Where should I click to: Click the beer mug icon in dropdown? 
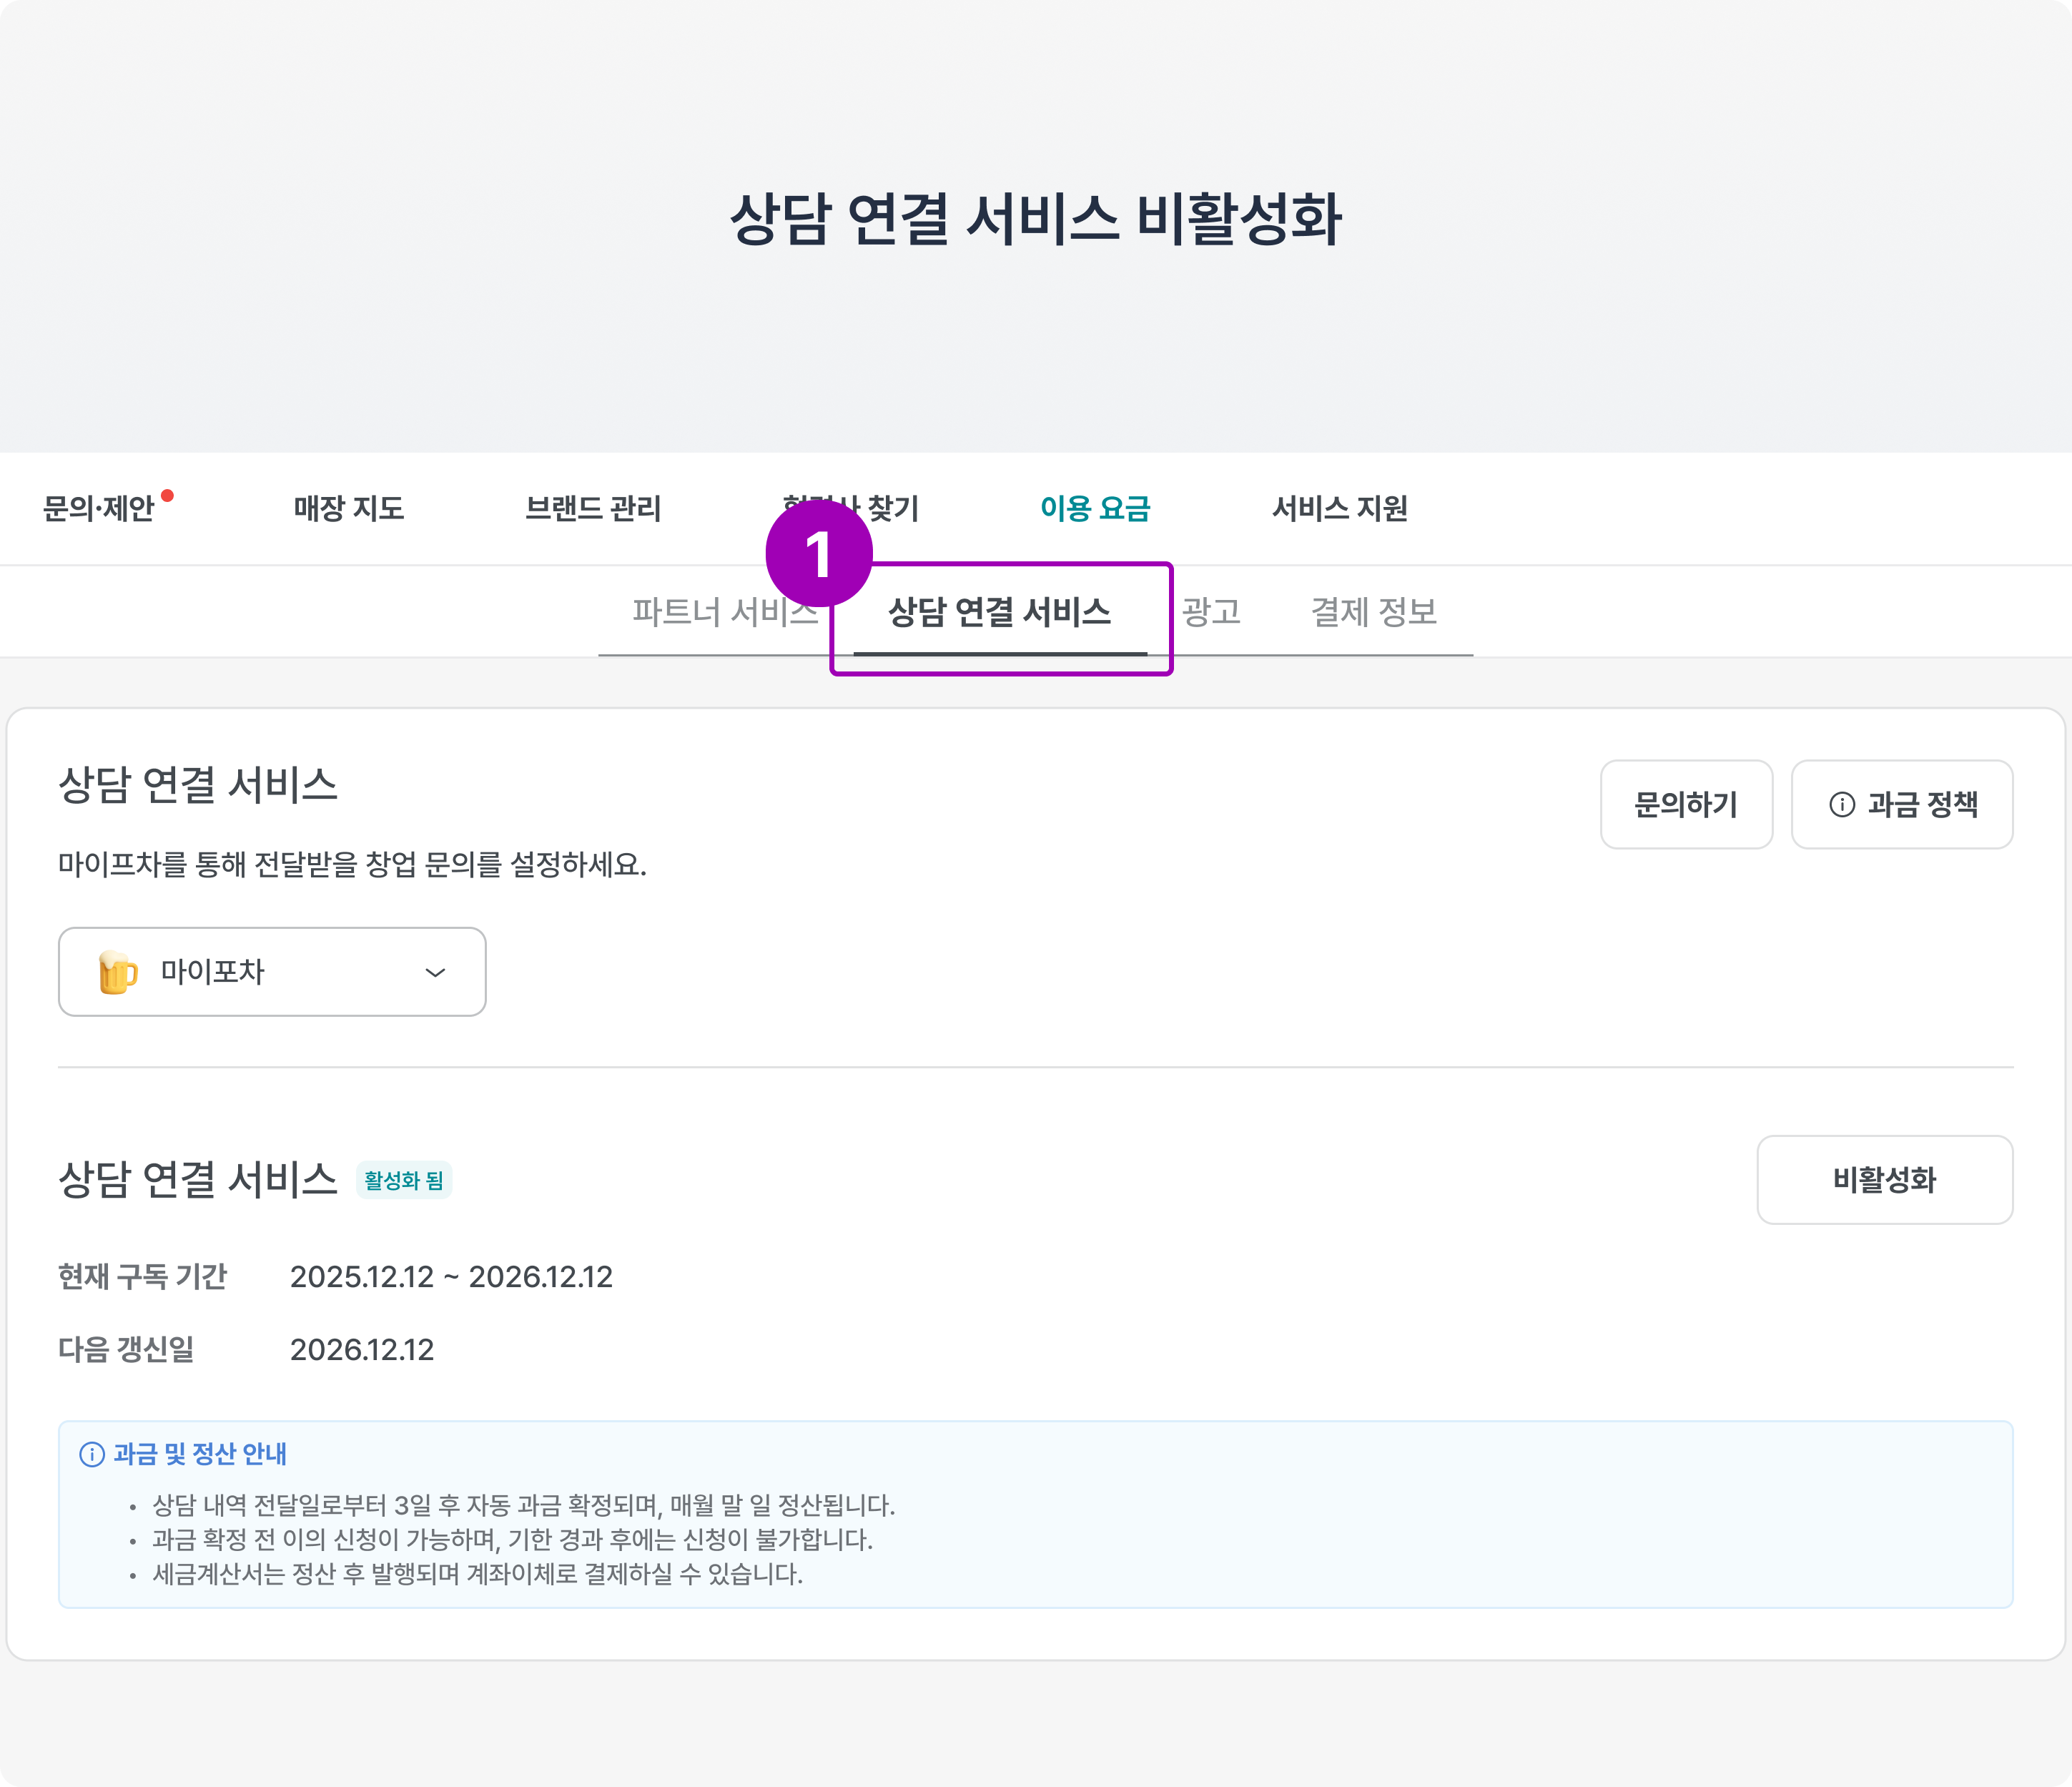(117, 972)
